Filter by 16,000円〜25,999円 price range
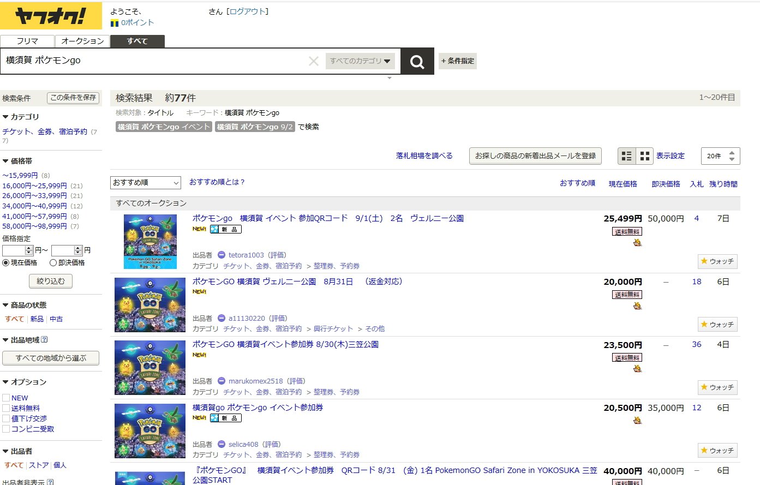Screen dimensions: 760x485 [34, 185]
